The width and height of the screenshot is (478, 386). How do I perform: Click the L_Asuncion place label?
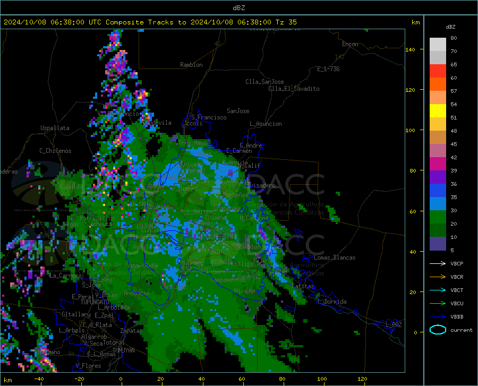pos(266,124)
